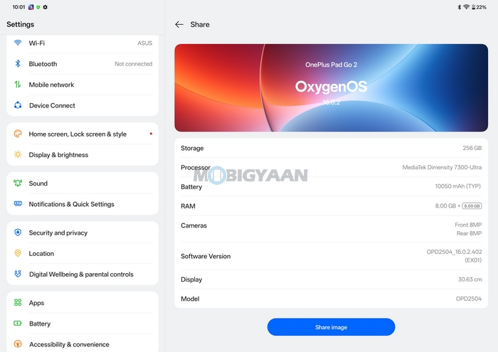Image resolution: width=498 pixels, height=352 pixels.
Task: Open Mobile network settings
Action: 83,85
